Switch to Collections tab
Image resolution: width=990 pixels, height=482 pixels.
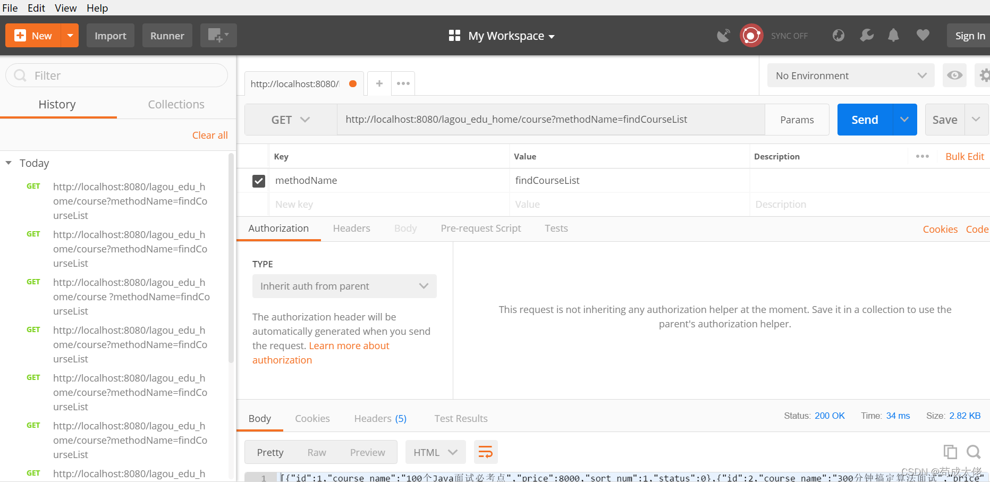[176, 105]
